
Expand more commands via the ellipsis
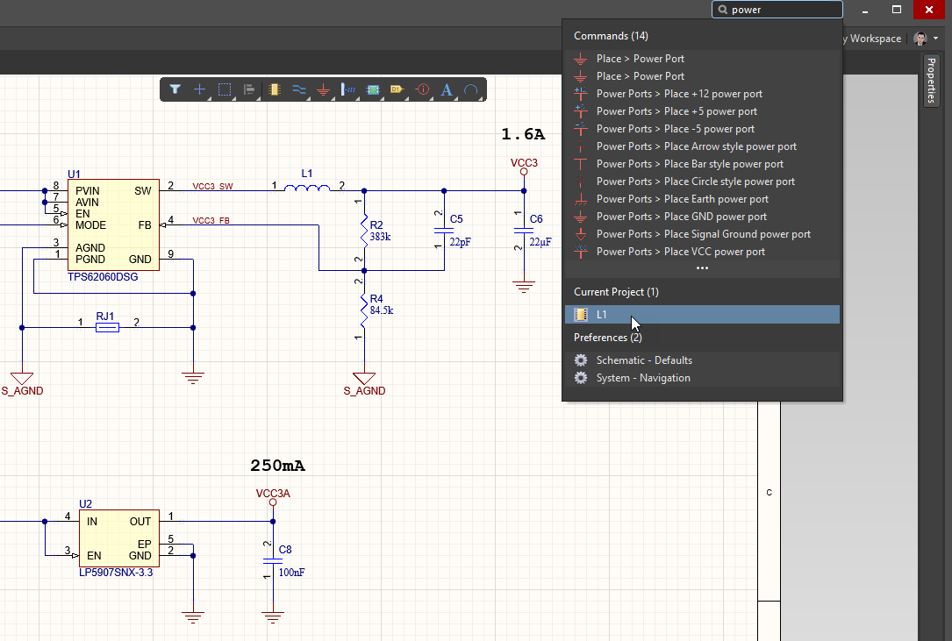tap(702, 268)
